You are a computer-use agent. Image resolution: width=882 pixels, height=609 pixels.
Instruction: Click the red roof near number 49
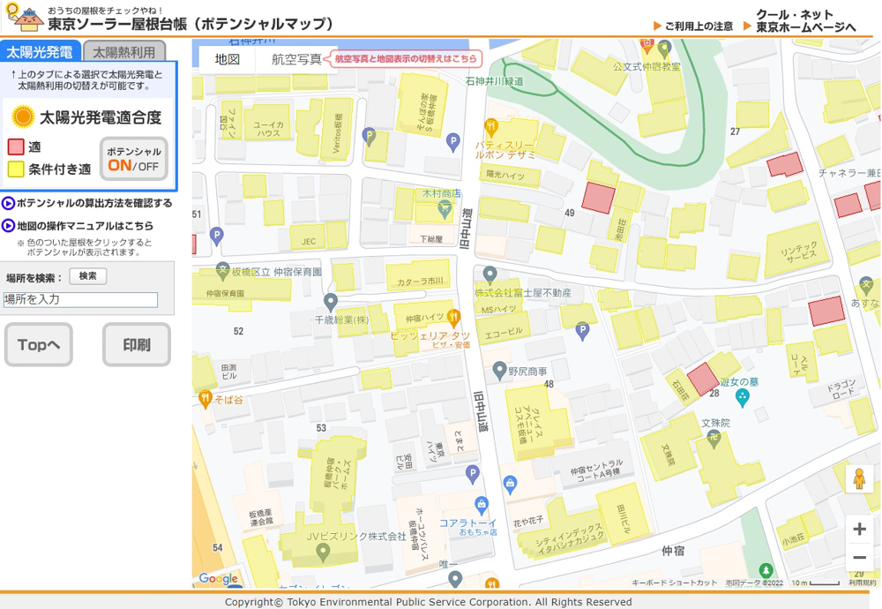click(598, 198)
